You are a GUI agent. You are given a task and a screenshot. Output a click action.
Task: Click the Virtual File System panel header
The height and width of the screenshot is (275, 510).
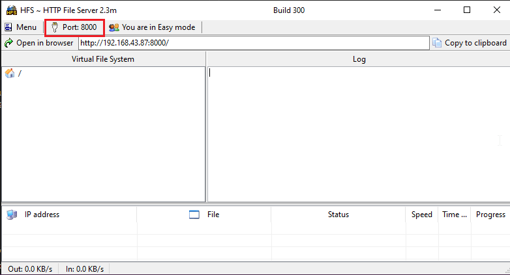pyautogui.click(x=103, y=59)
